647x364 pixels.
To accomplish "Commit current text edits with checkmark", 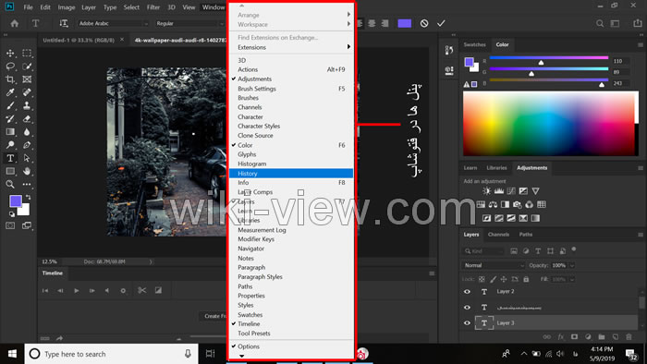I will pos(441,23).
